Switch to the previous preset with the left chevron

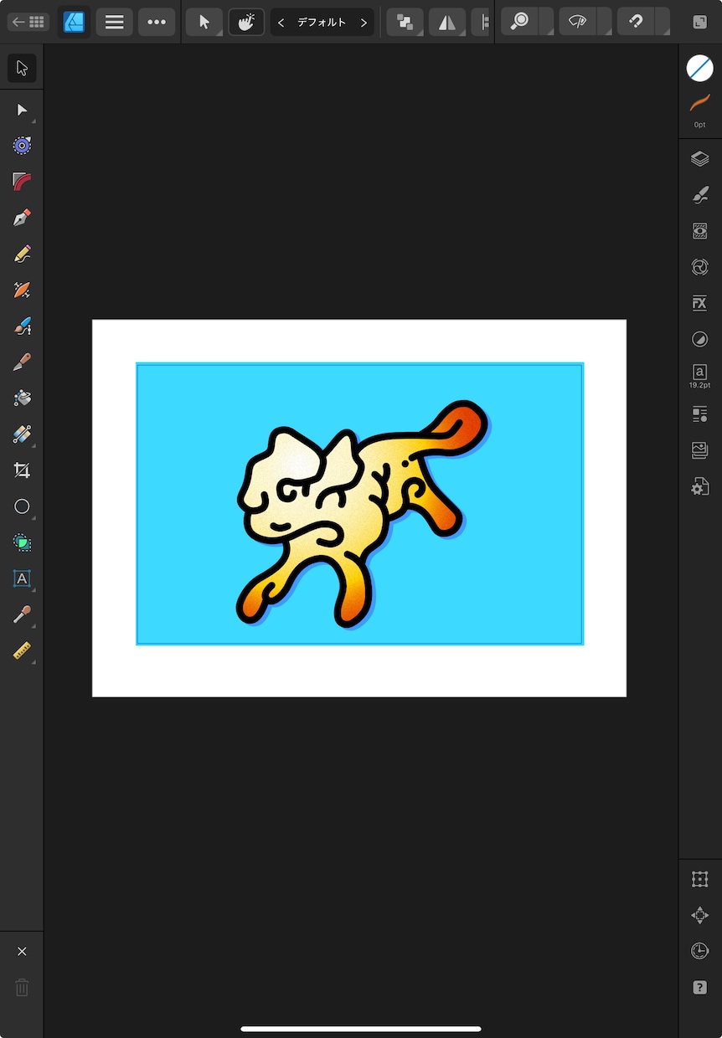click(281, 23)
